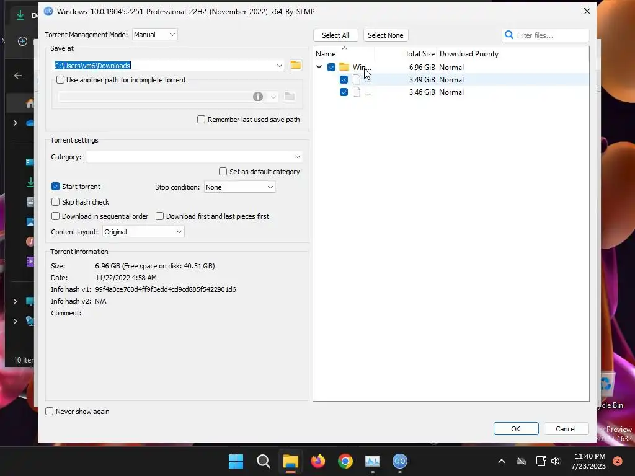Close the add torrent dialog
The height and width of the screenshot is (476, 635).
point(587,11)
